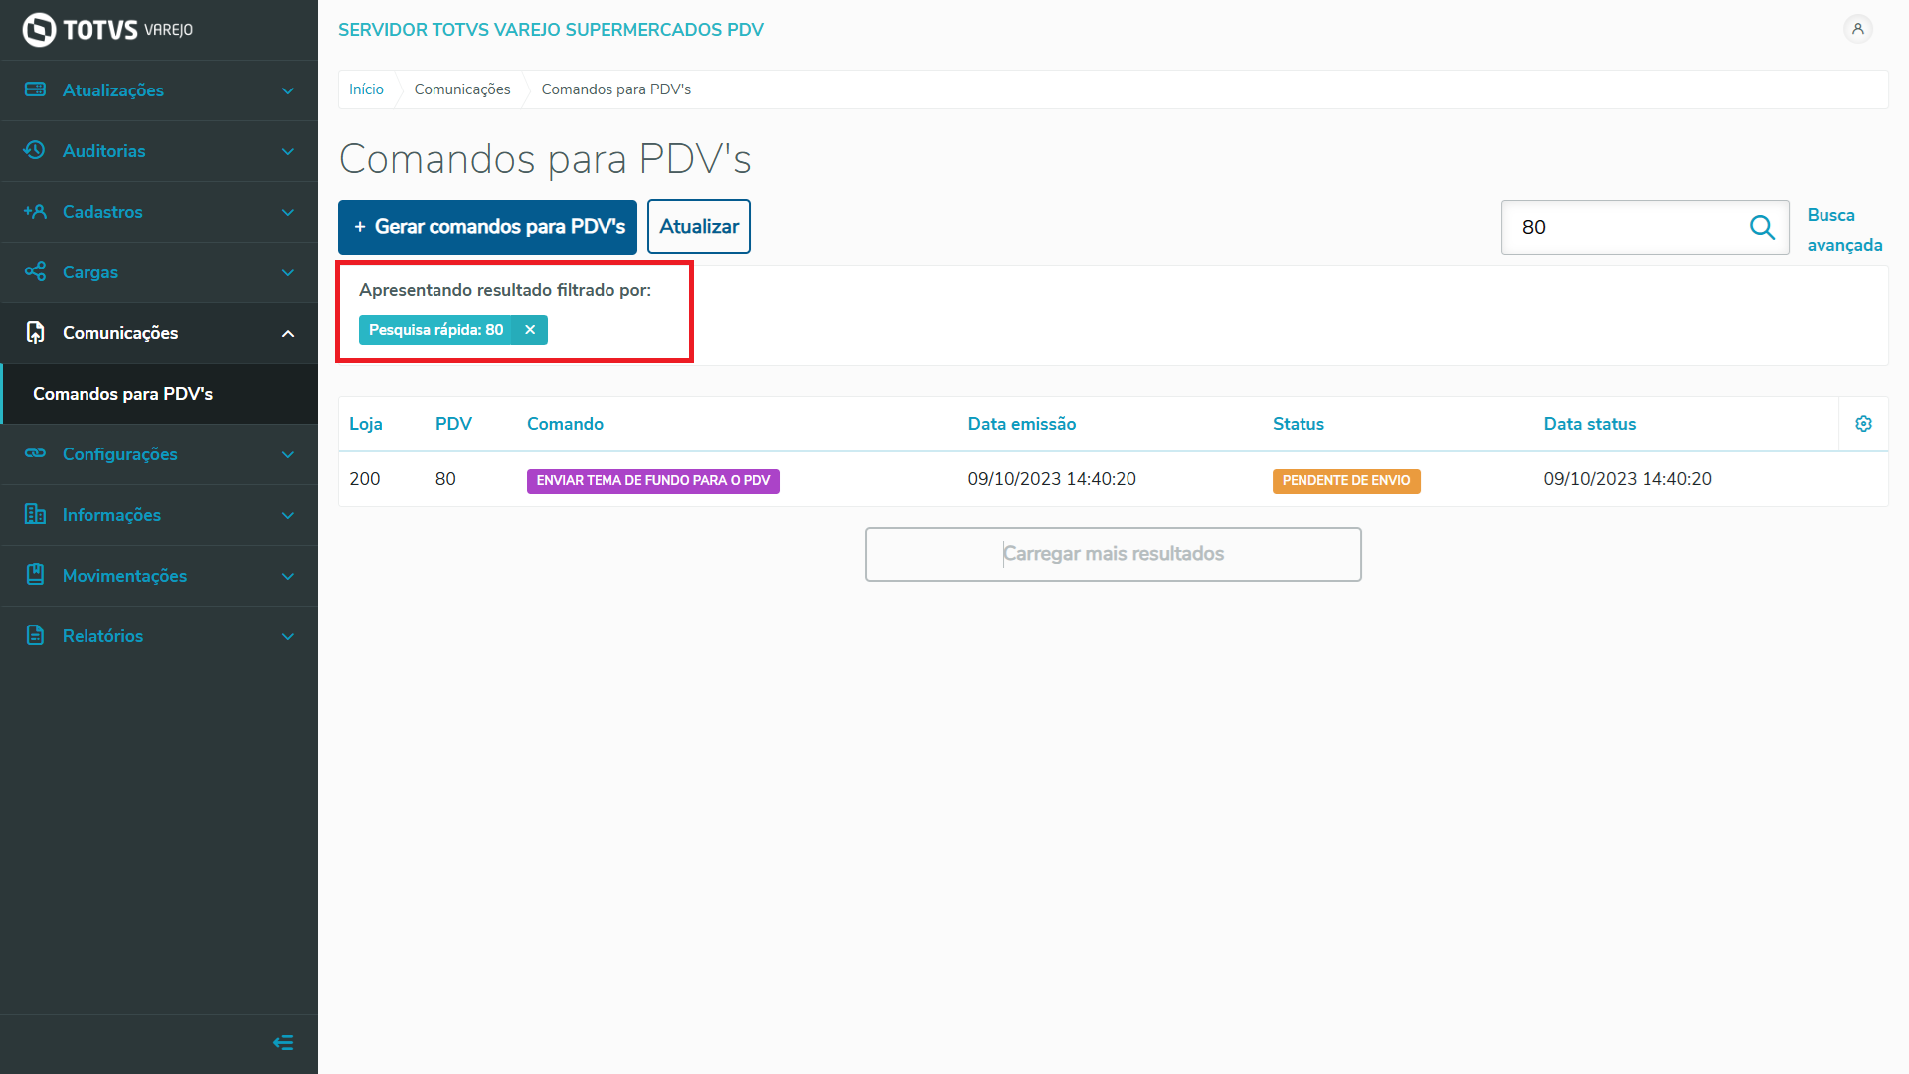Click the Cargas share icon
This screenshot has width=1909, height=1074.
point(35,271)
